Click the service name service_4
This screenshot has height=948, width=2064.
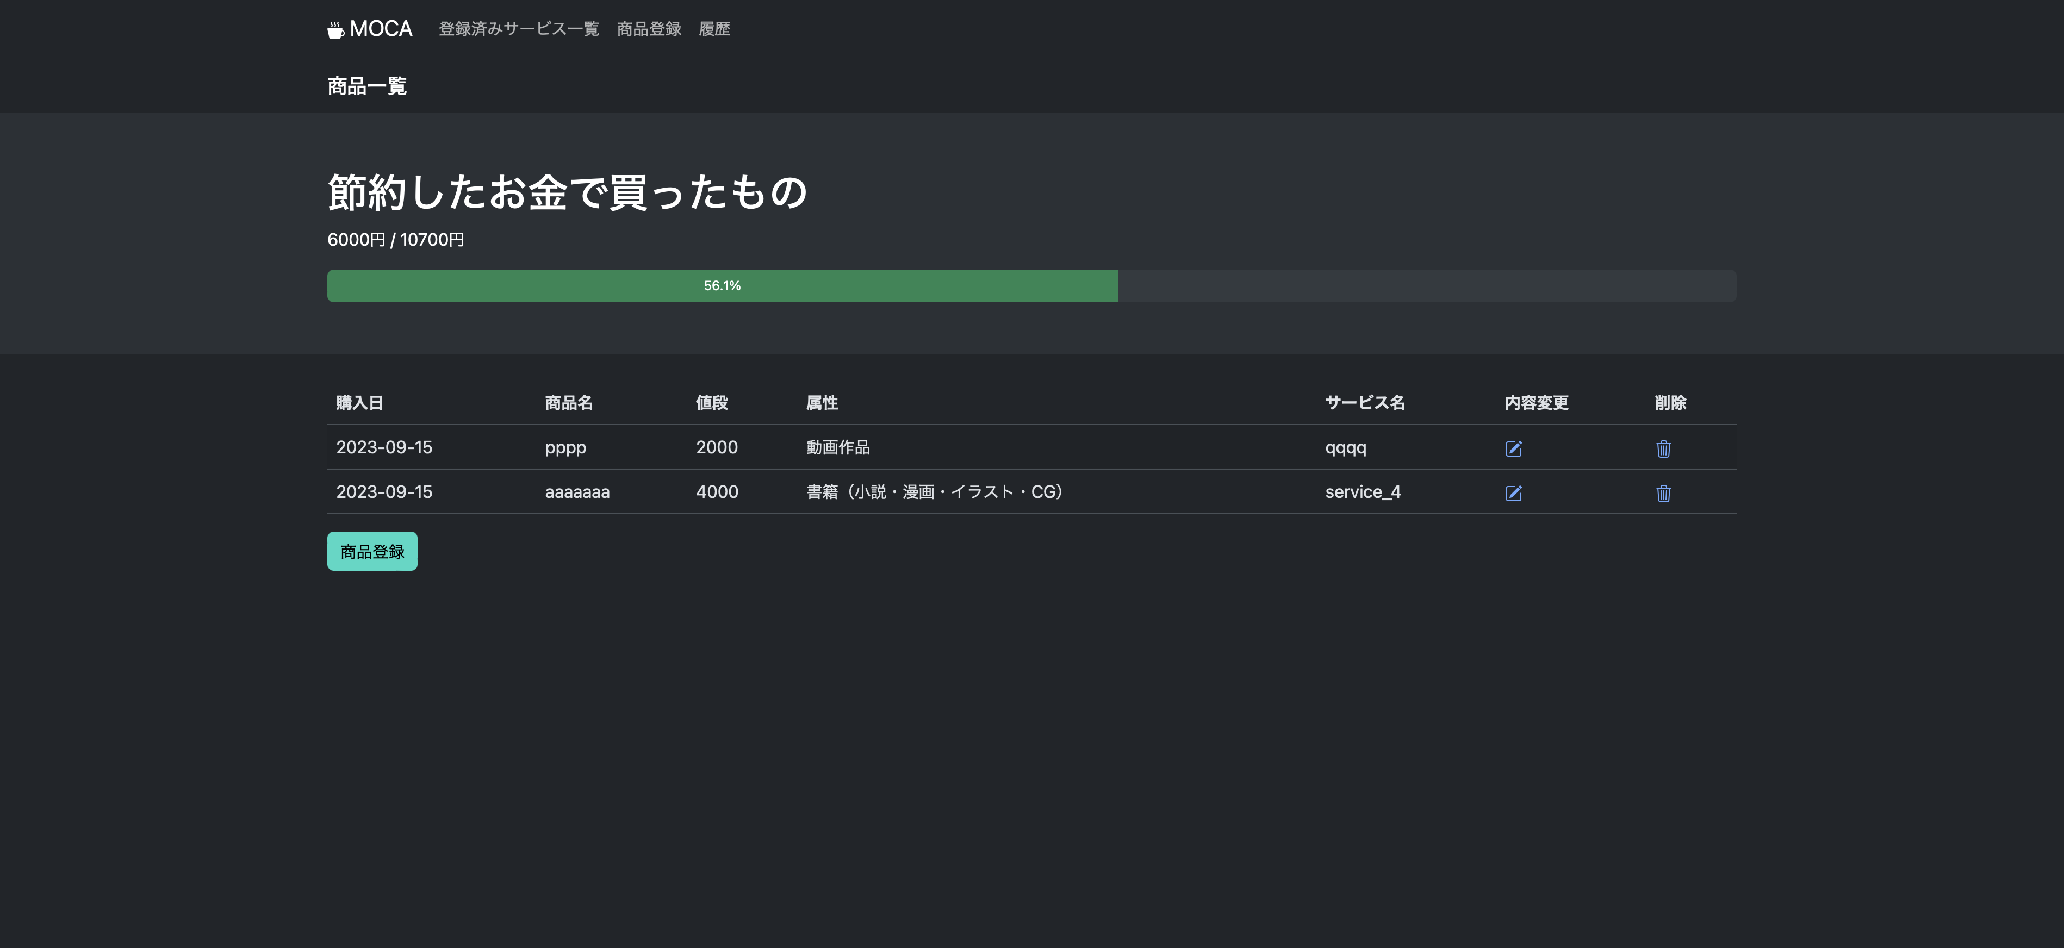1363,492
